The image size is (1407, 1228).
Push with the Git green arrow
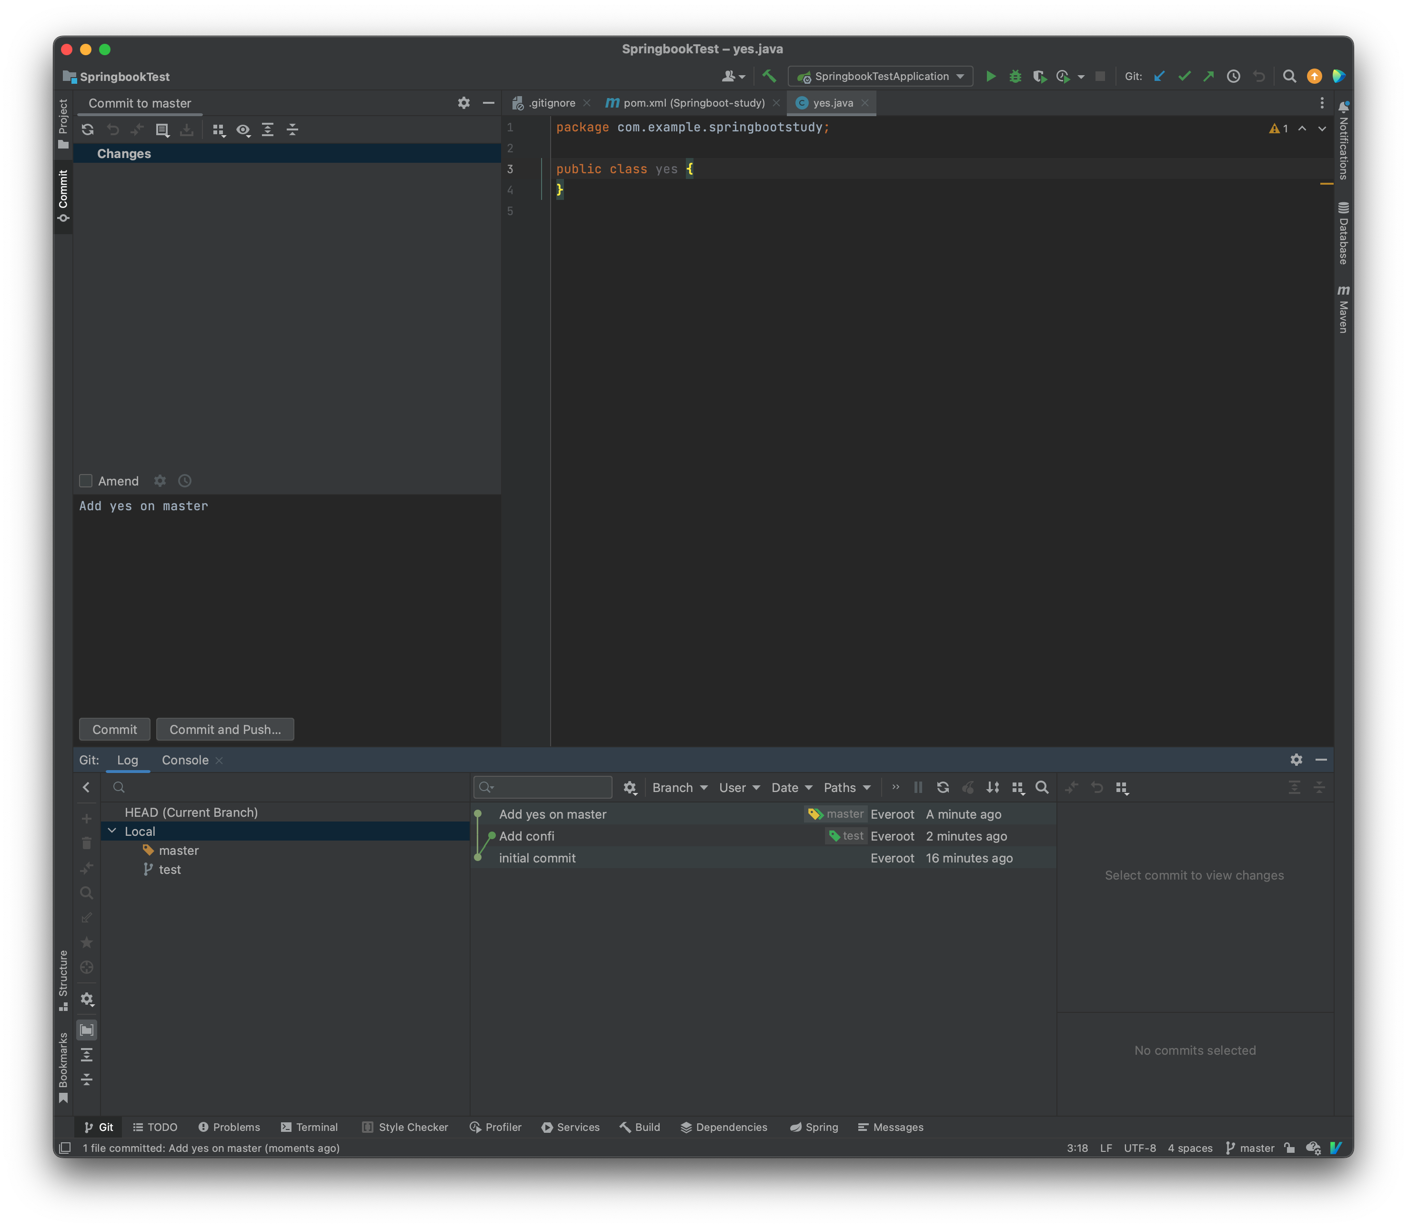pyautogui.click(x=1208, y=76)
